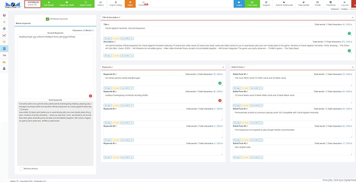Open ALL CAPS dropdown arrow under Title
Image resolution: width=356 pixels, height=182 pixels.
tap(132, 38)
